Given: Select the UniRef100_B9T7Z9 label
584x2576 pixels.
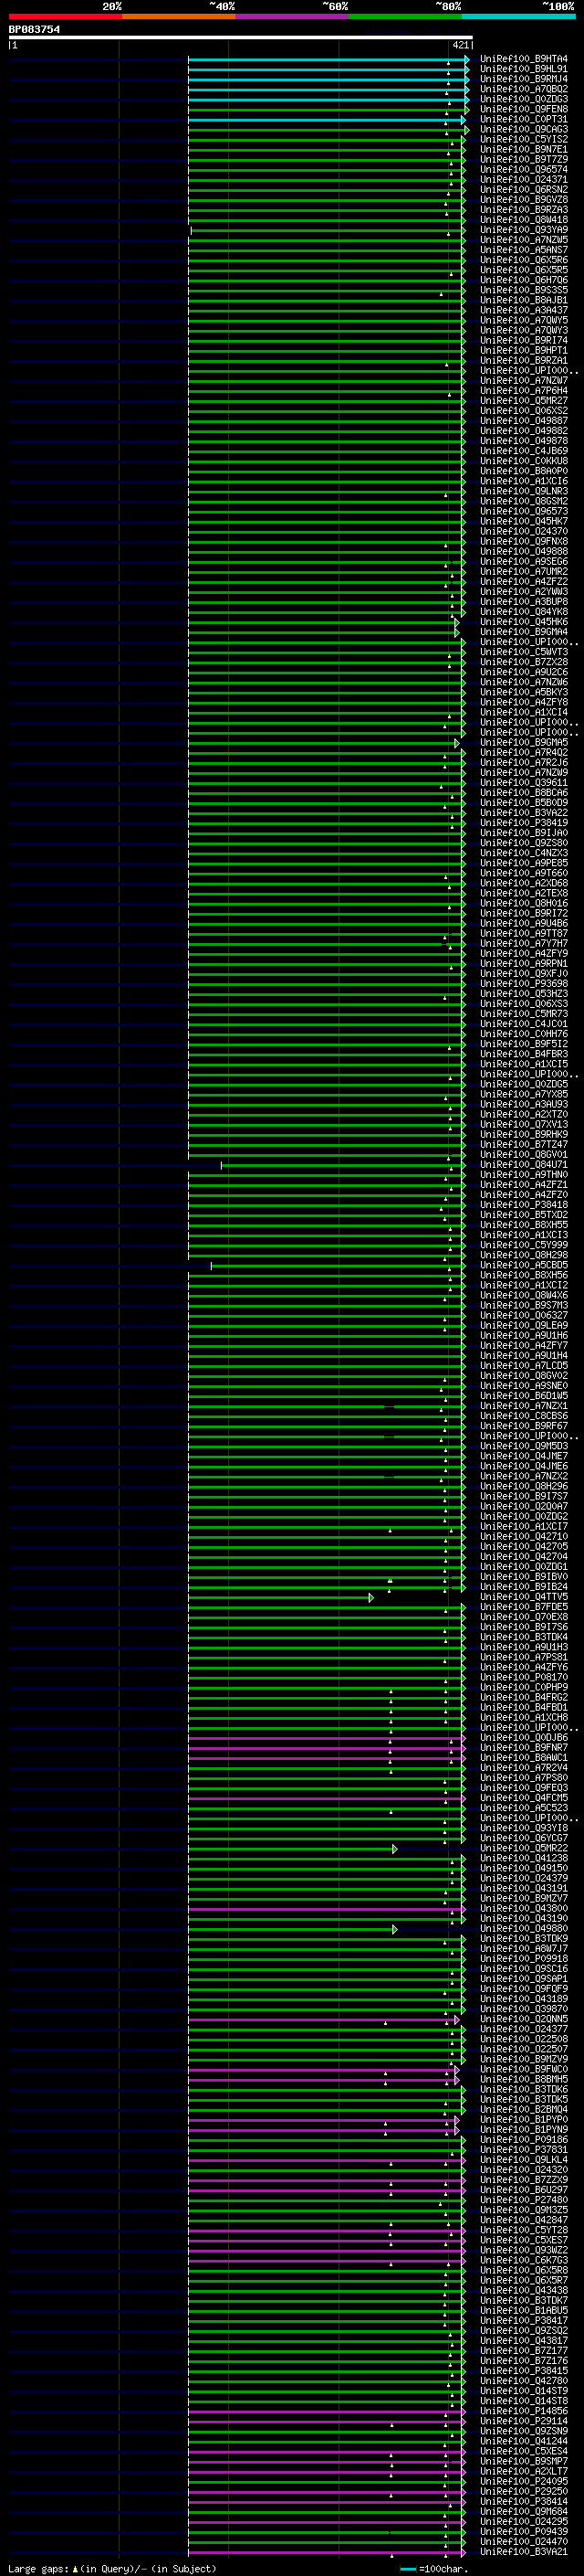Looking at the screenshot, I should tap(524, 159).
